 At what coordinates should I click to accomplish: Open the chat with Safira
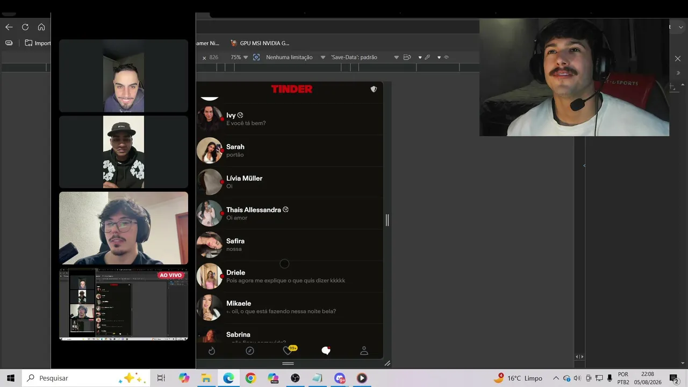290,245
